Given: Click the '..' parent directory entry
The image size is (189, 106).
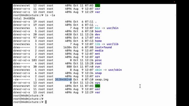Looking at the screenshot, I should (97, 25).
